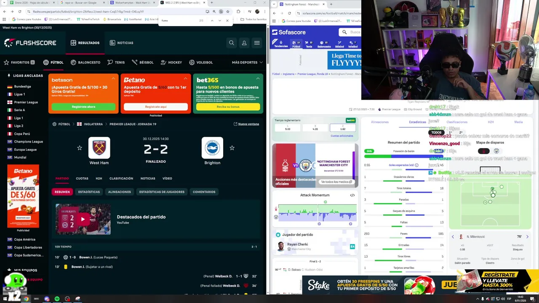The image size is (539, 303).
Task: Click Ver todos los medios button
Action: click(336, 182)
